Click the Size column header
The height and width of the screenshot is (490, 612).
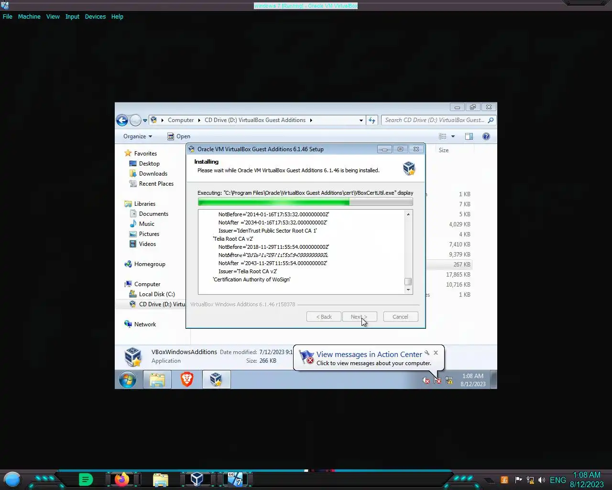coord(444,150)
